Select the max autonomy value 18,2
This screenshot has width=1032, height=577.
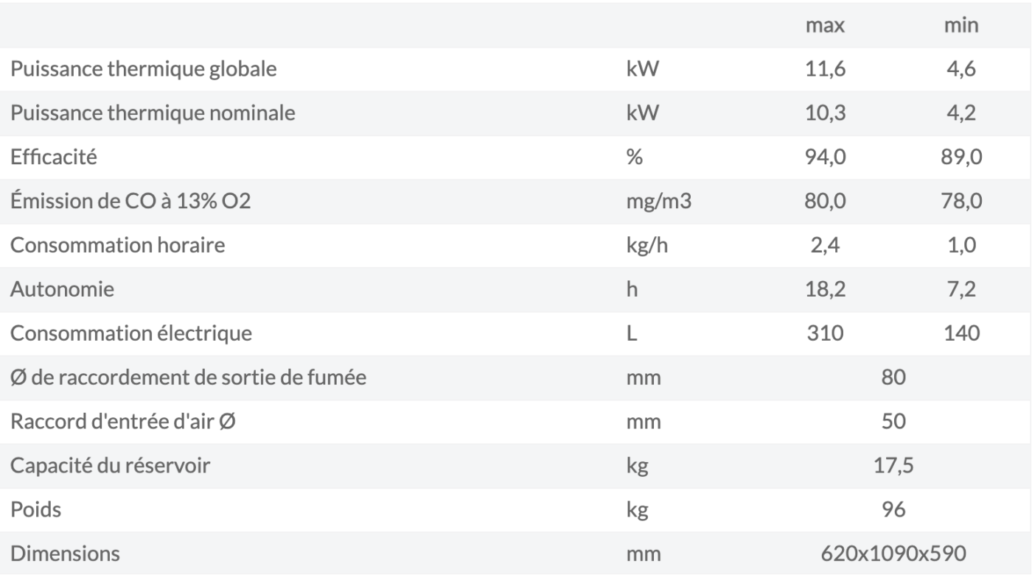826,289
